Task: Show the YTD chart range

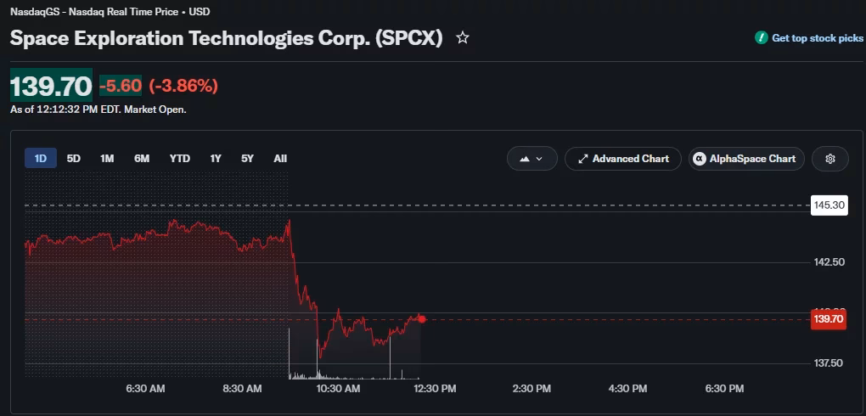Action: point(180,159)
